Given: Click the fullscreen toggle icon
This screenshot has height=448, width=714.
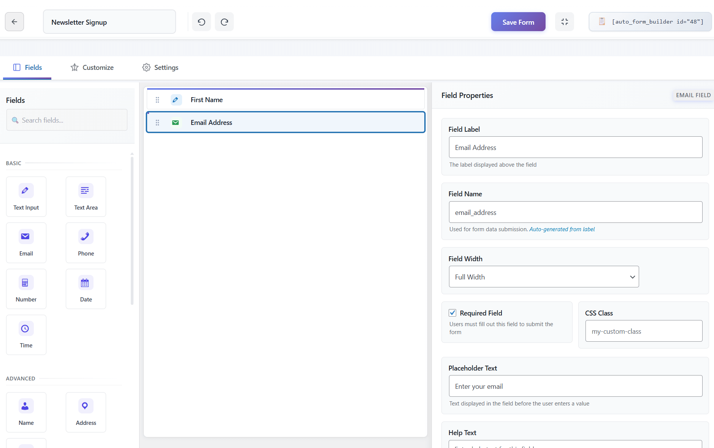Looking at the screenshot, I should point(565,22).
